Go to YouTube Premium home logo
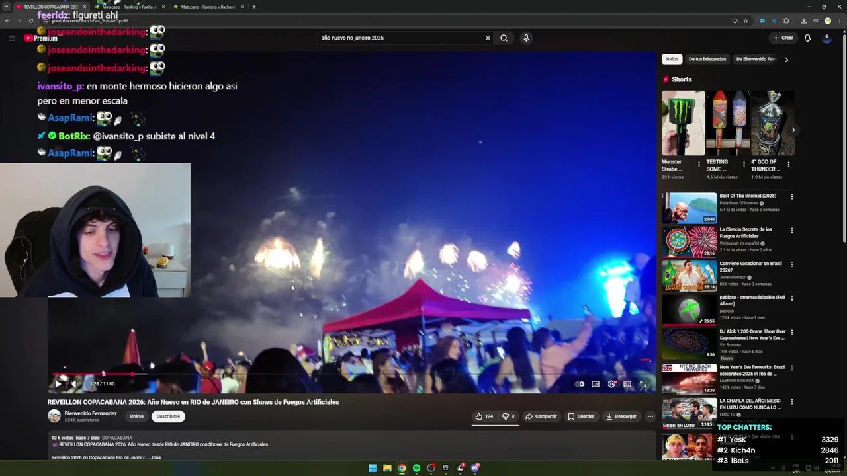Viewport: 847px width, 476px height. pos(40,38)
